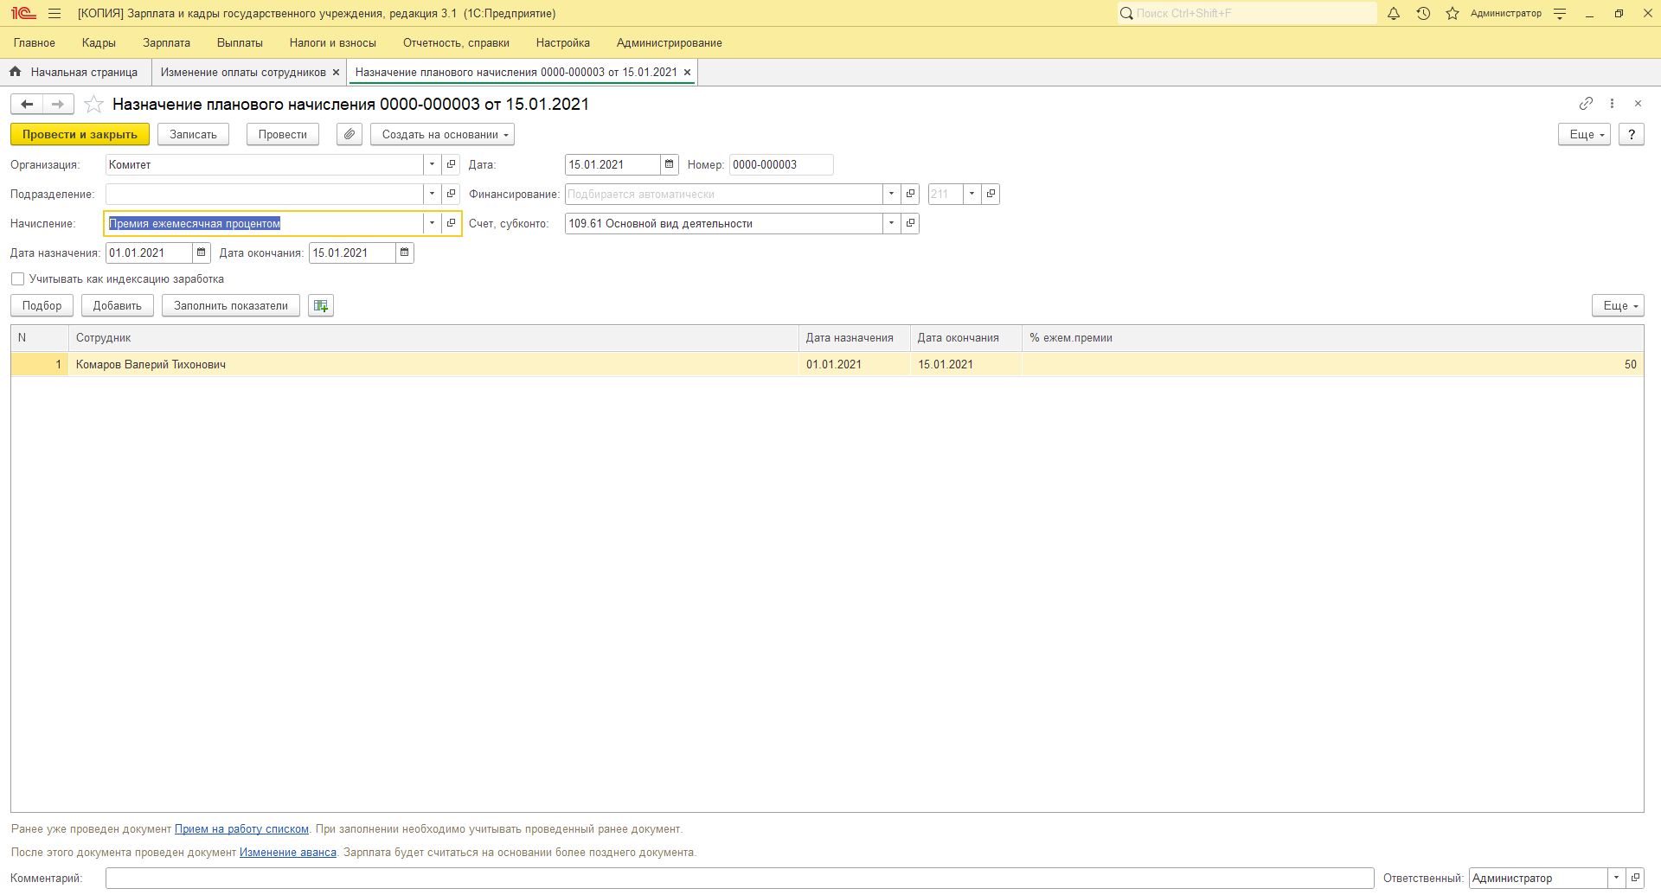Open the Администрирование menu

coord(669,43)
